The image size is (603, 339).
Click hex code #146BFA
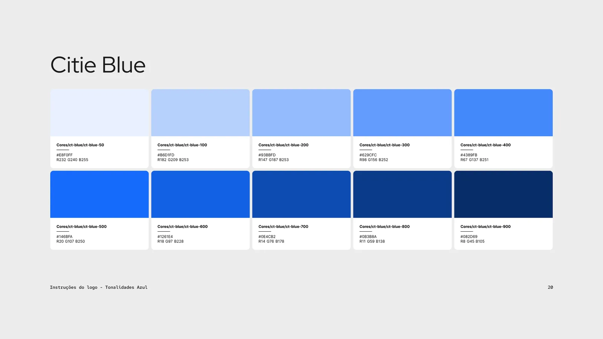pos(64,237)
